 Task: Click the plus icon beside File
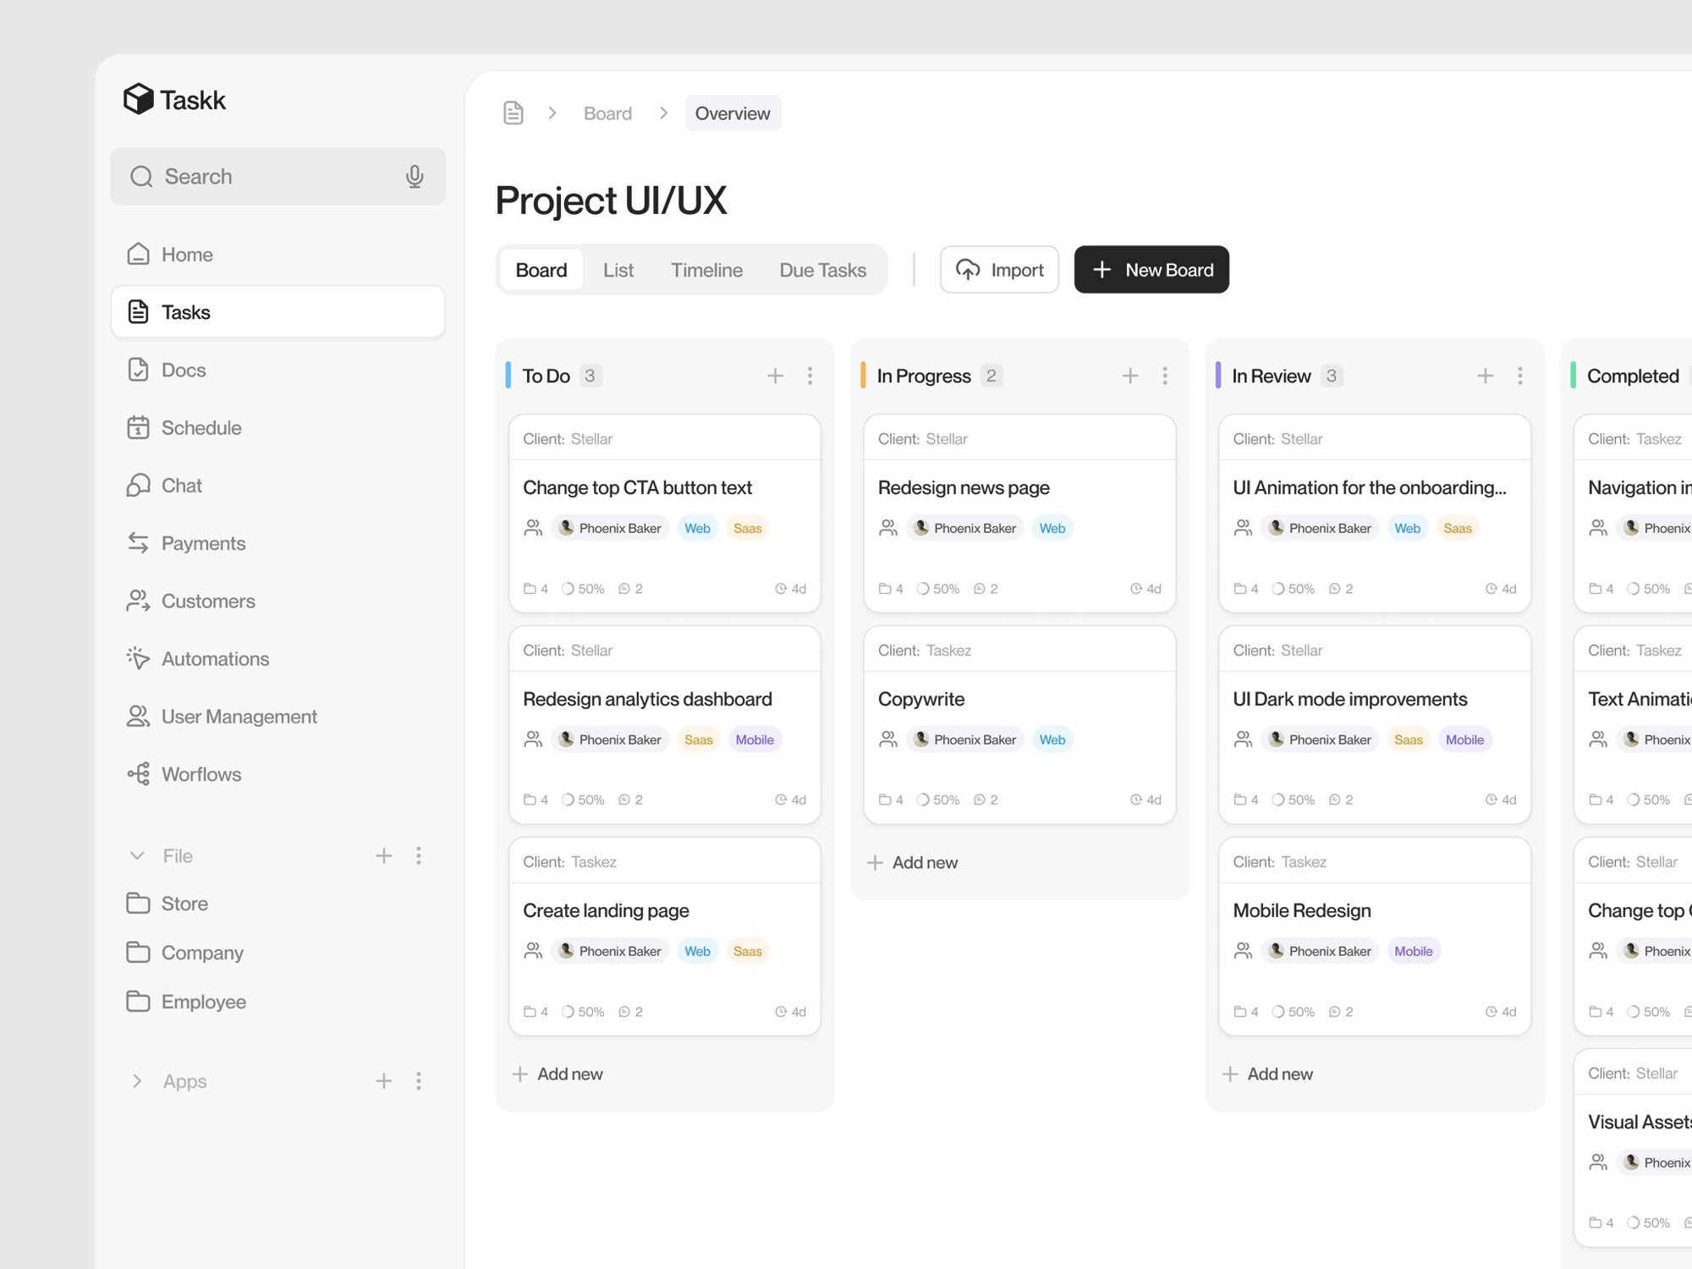[x=383, y=855]
